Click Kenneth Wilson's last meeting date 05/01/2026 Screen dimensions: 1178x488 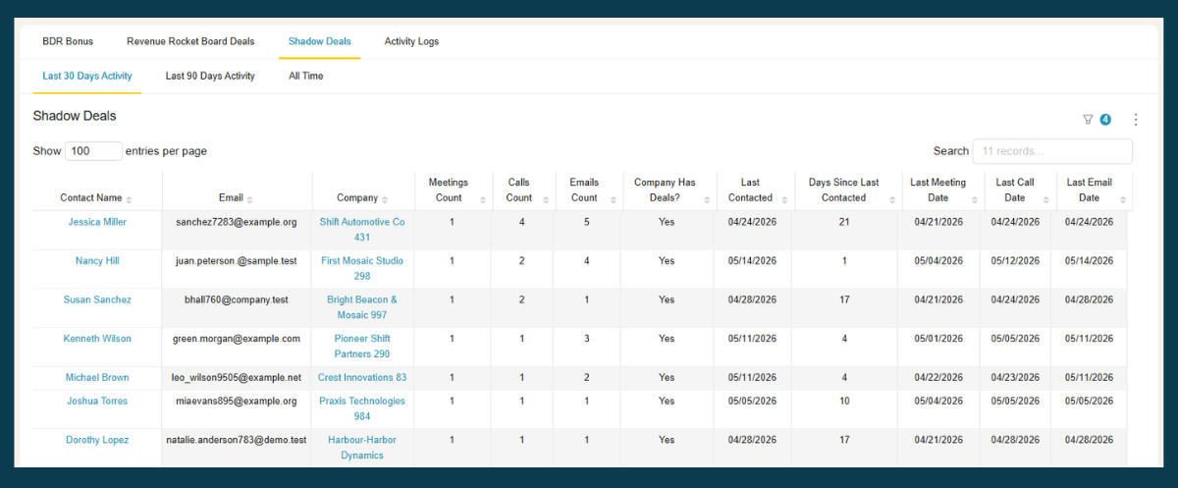[940, 339]
